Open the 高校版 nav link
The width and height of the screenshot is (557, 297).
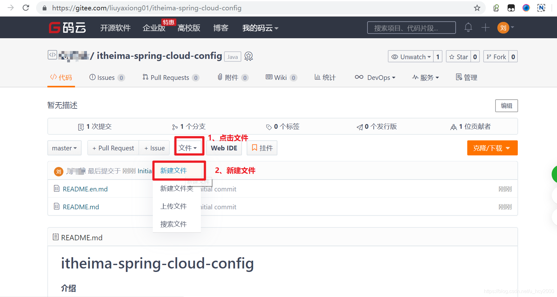189,28
